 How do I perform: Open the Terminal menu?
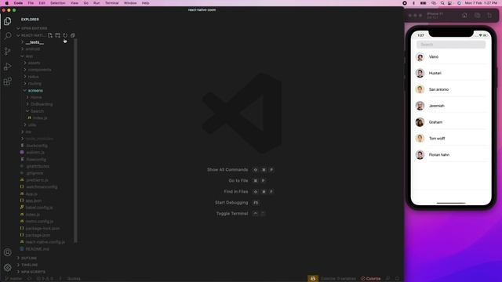[111, 3]
